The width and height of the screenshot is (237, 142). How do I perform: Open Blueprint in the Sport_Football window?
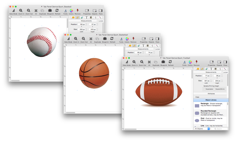coord(163,63)
